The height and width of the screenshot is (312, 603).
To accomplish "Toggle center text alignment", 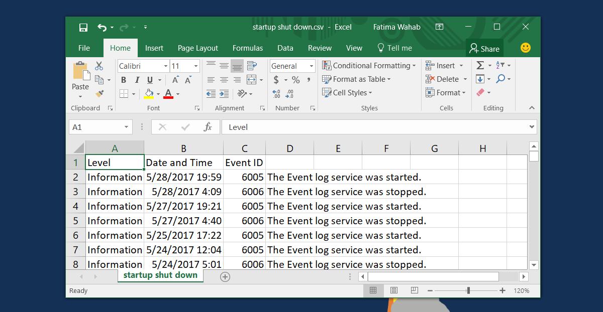I will tap(224, 80).
